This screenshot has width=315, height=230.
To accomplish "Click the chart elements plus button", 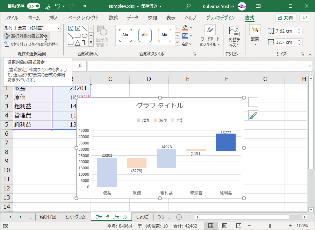I will coord(253,102).
